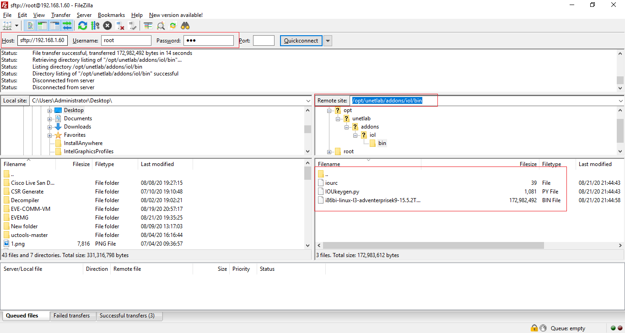Click the Documents folder icon in local tree
This screenshot has width=625, height=333.
click(x=58, y=118)
